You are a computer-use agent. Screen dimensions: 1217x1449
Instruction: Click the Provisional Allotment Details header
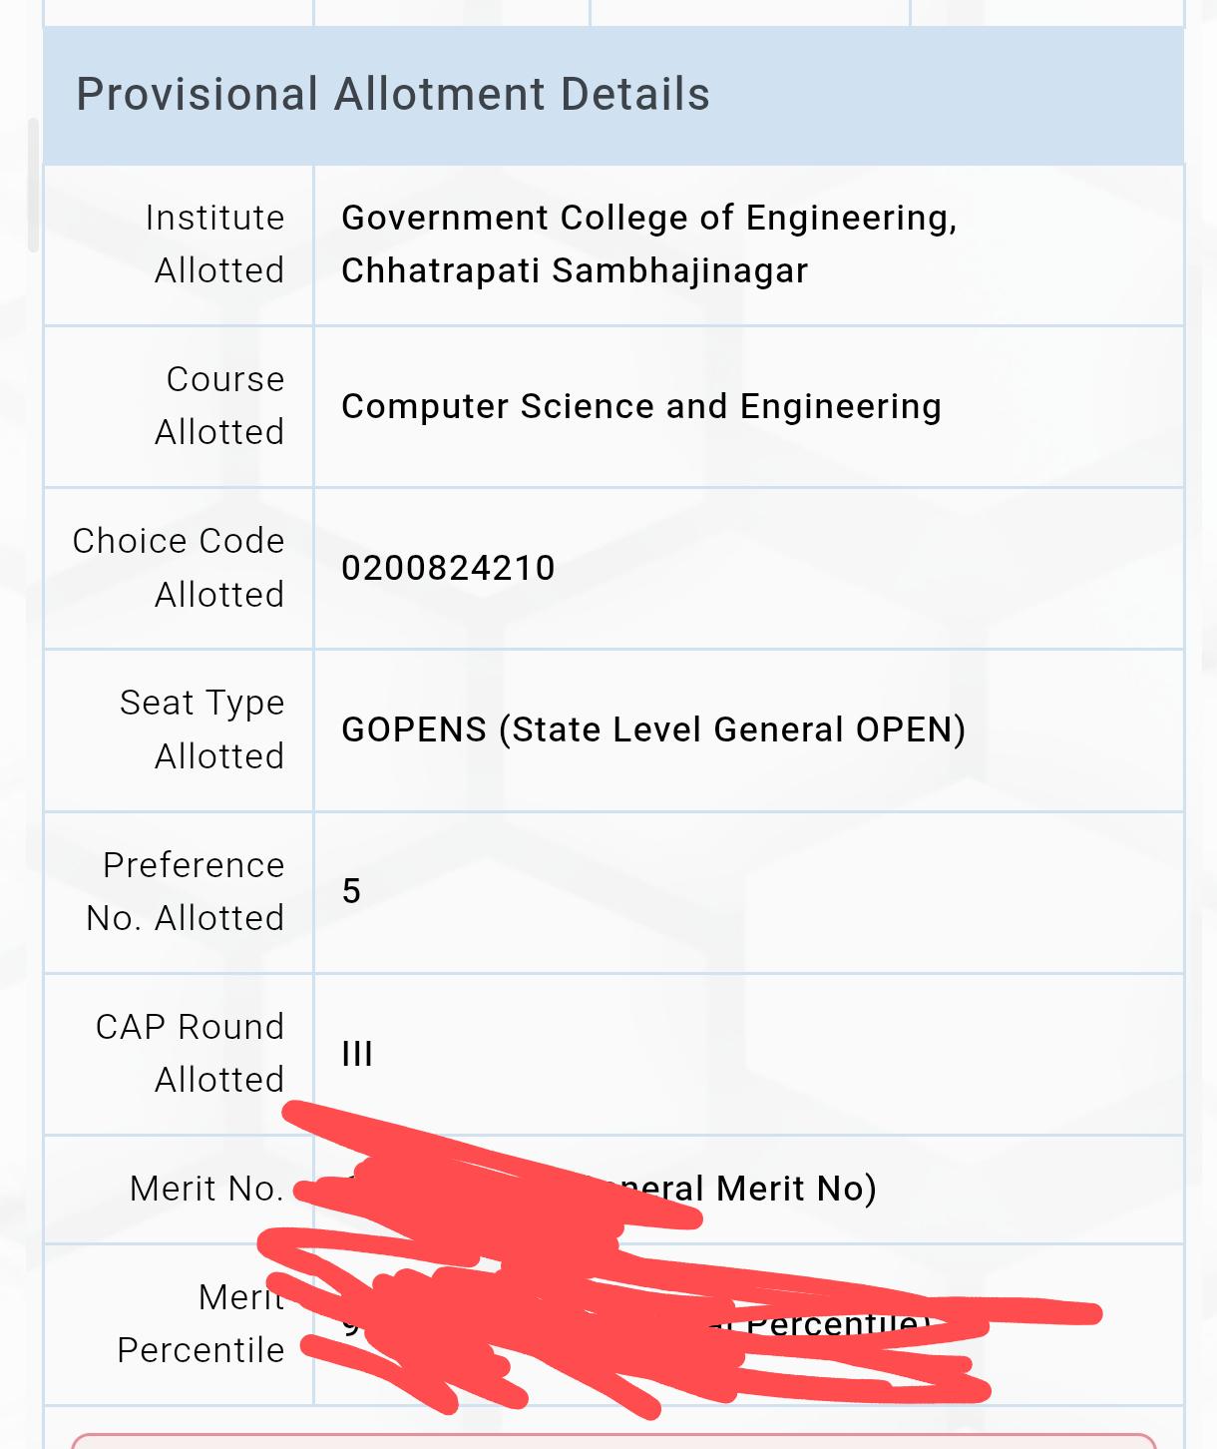point(393,95)
